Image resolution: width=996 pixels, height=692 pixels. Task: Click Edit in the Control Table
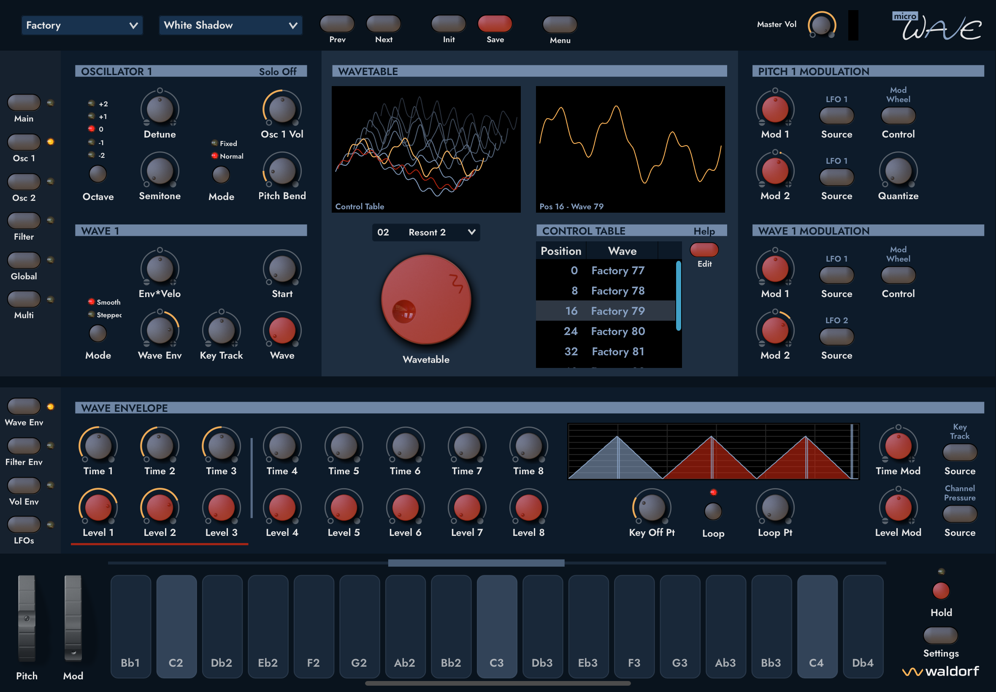[704, 250]
